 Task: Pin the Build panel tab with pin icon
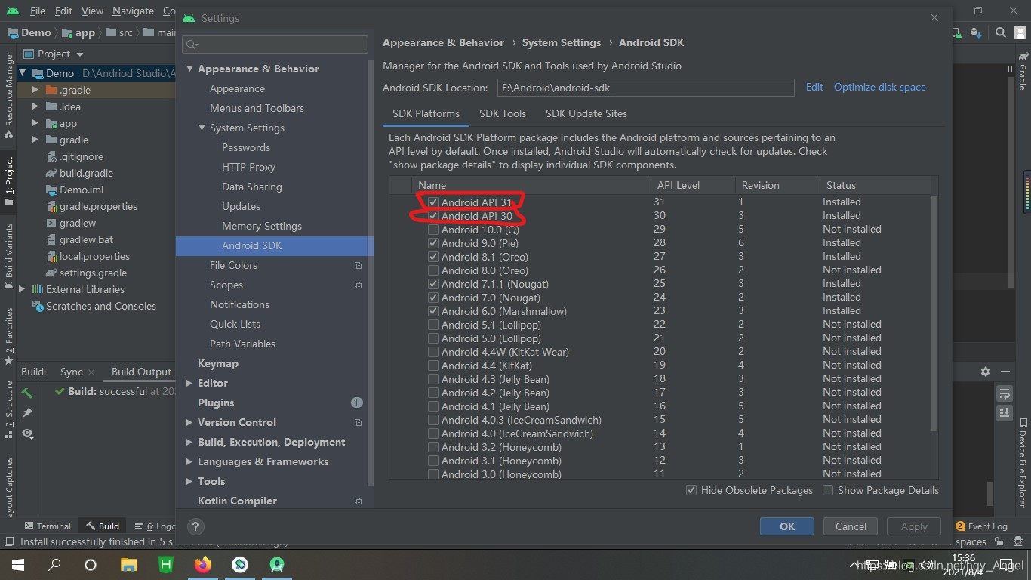point(27,413)
